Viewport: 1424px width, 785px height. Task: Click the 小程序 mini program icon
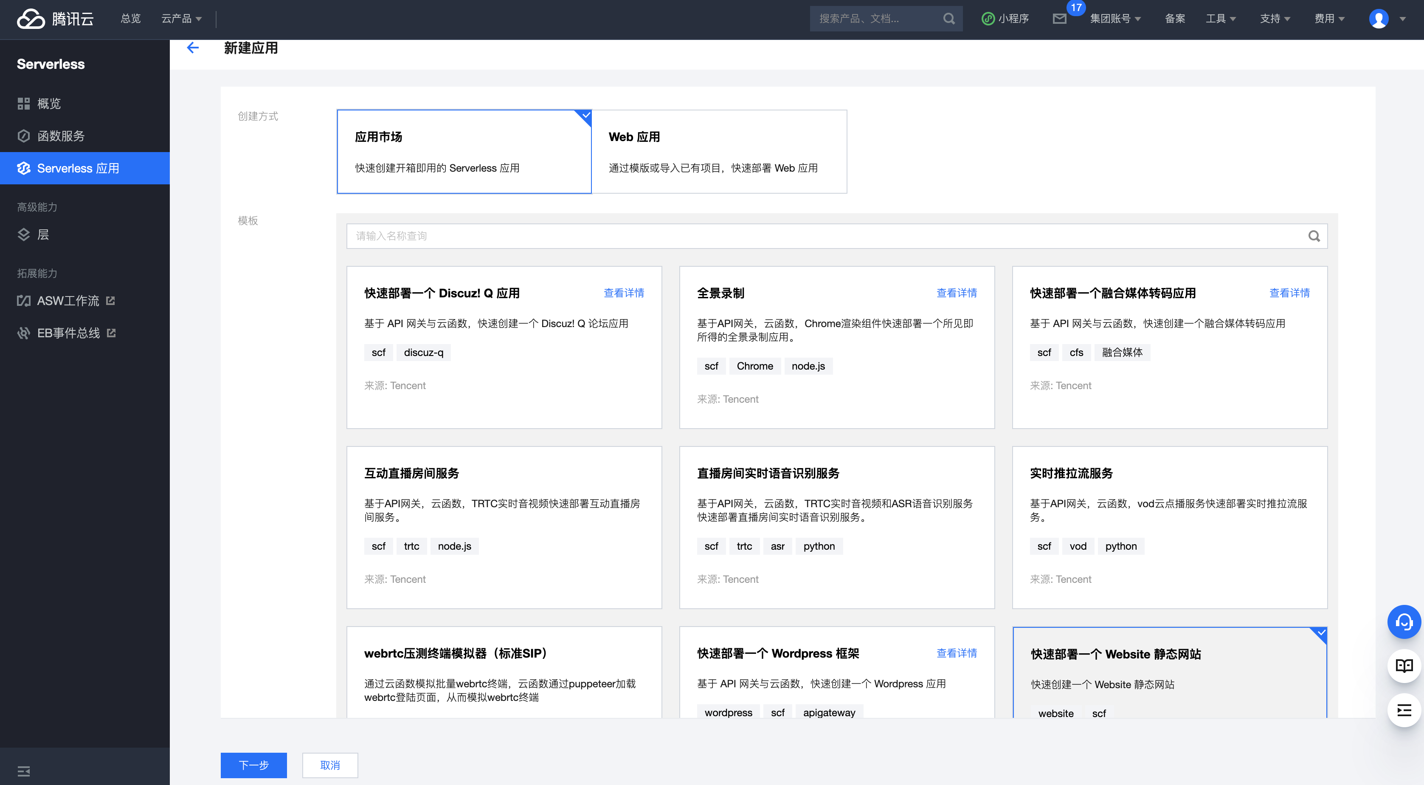point(988,19)
